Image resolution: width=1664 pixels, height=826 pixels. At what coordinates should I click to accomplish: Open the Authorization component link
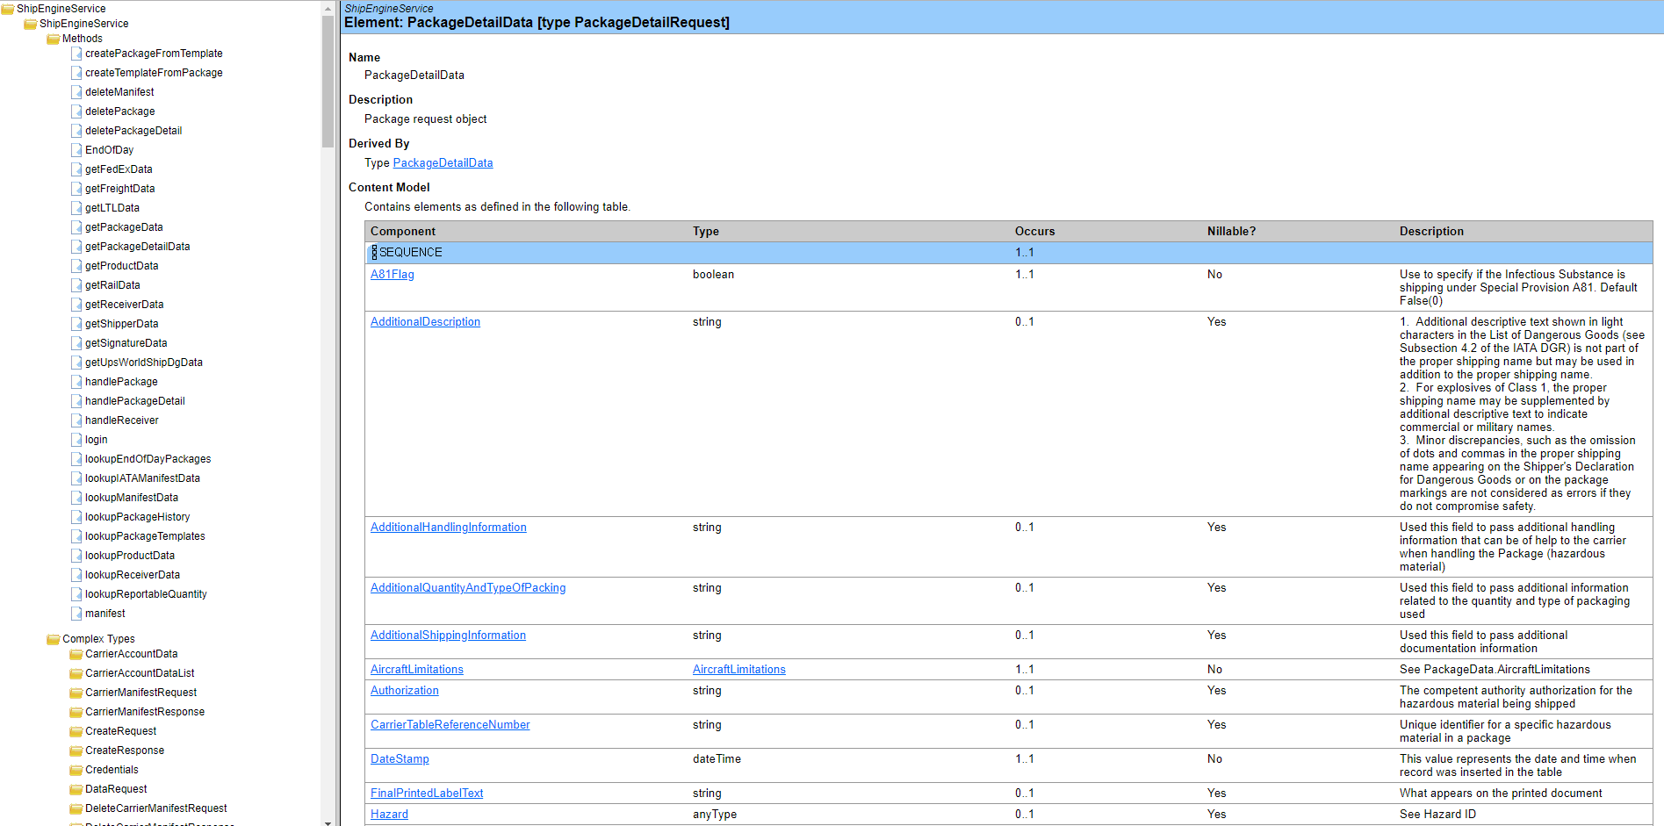click(405, 691)
